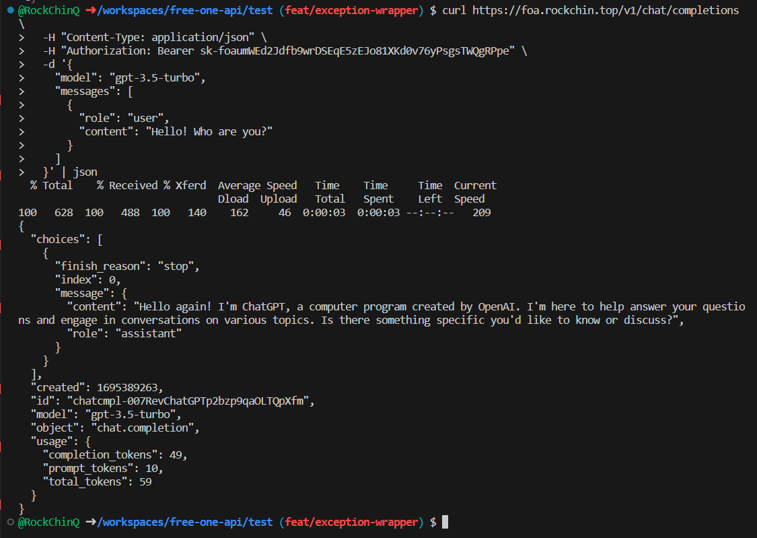Click the created timestamp 1695389263
The image size is (757, 538).
pos(128,387)
